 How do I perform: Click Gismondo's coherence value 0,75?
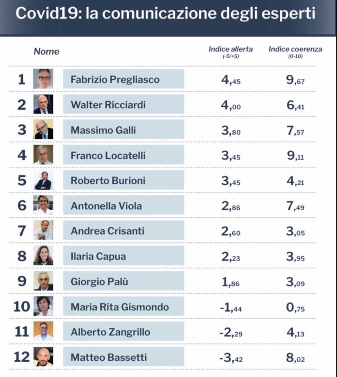(x=295, y=307)
